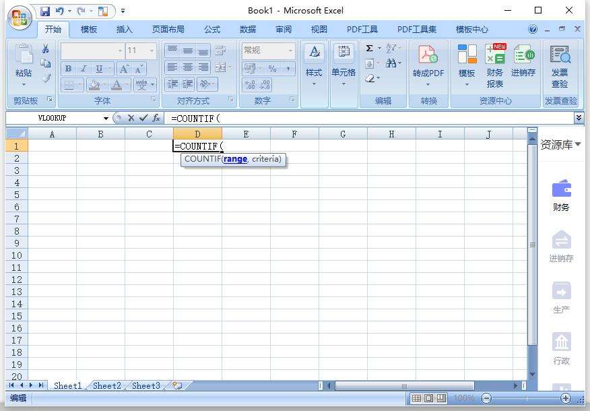Insert a new worksheet tab
590x411 pixels.
177,385
